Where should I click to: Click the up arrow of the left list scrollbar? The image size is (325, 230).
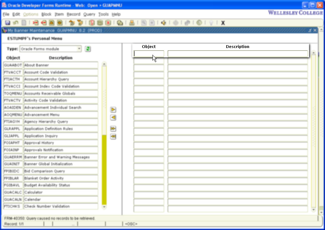pyautogui.click(x=104, y=64)
